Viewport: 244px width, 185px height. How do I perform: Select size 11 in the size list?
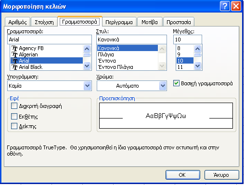(185, 67)
